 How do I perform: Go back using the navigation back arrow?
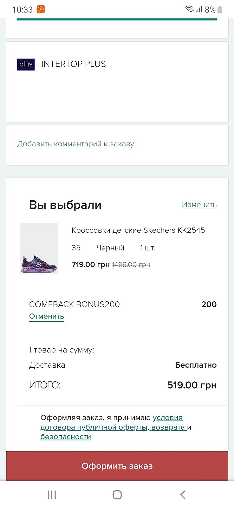coord(183,494)
